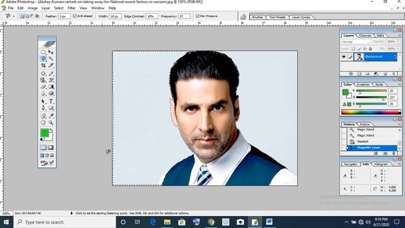This screenshot has width=405, height=228.
Task: Open the layer Fill slider arrow
Action: 398,49
